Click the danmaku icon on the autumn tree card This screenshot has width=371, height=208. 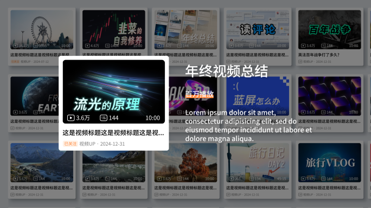coord(180,179)
